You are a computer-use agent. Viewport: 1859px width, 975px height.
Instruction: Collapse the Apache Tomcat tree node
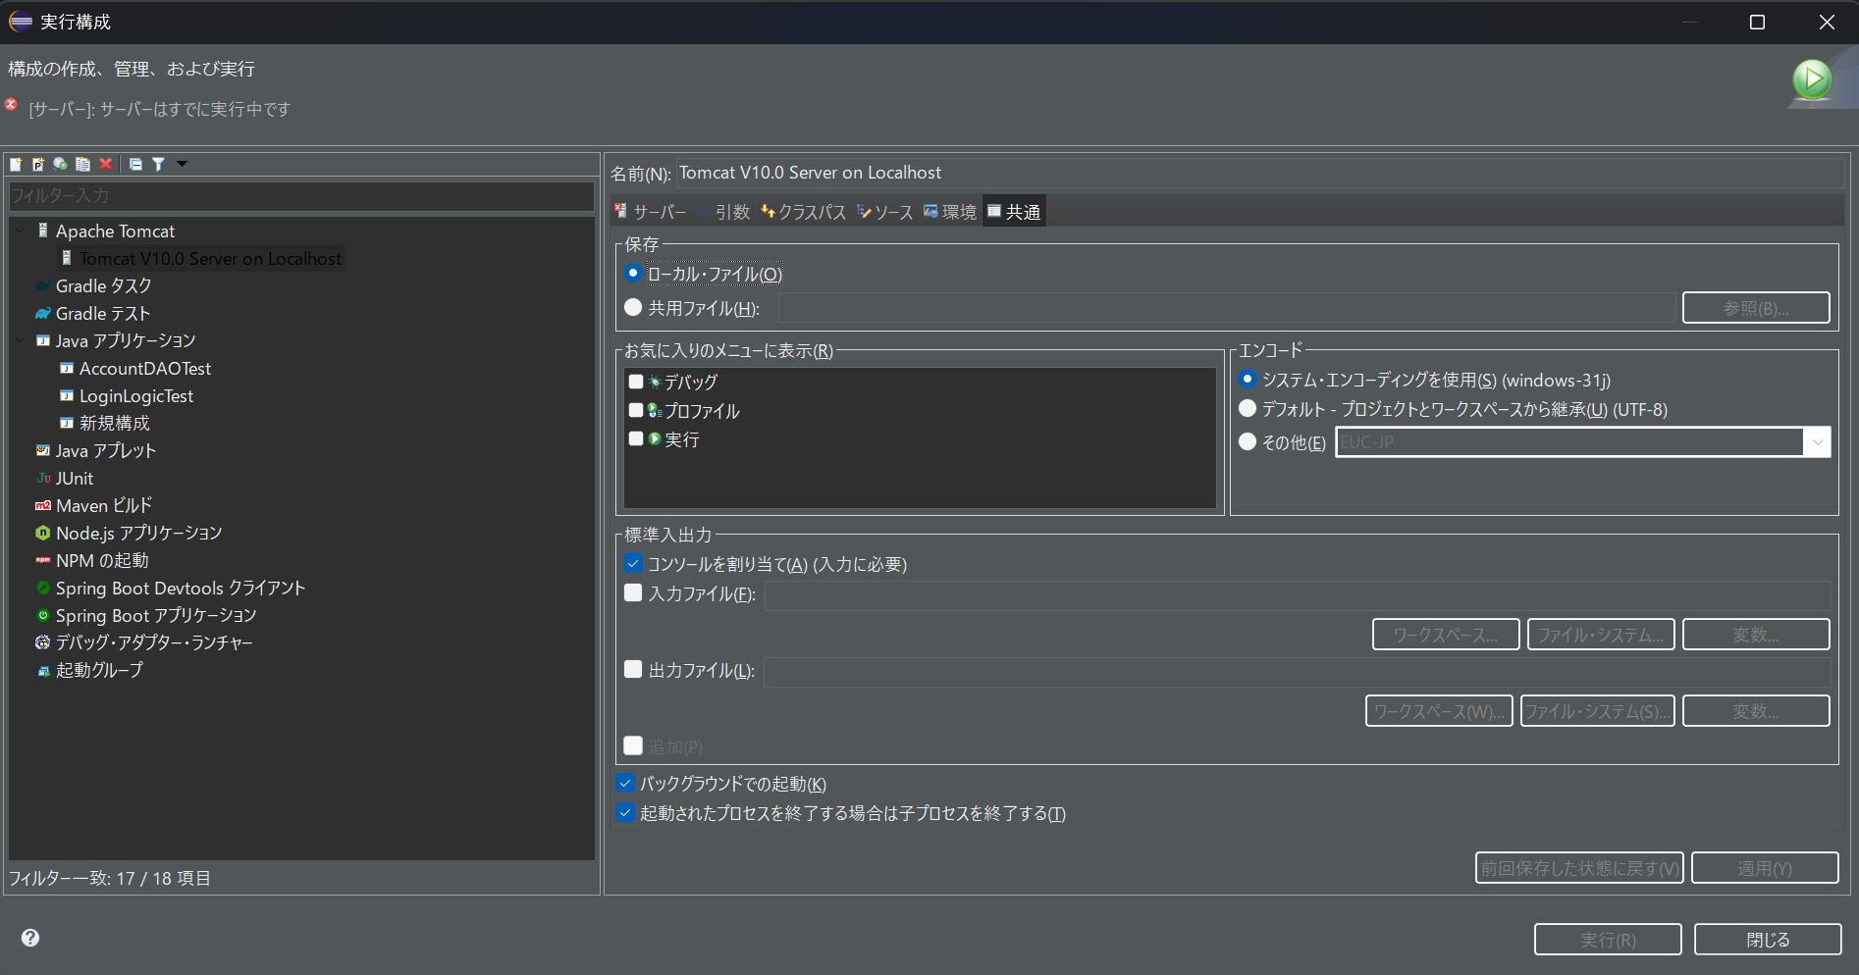21,231
